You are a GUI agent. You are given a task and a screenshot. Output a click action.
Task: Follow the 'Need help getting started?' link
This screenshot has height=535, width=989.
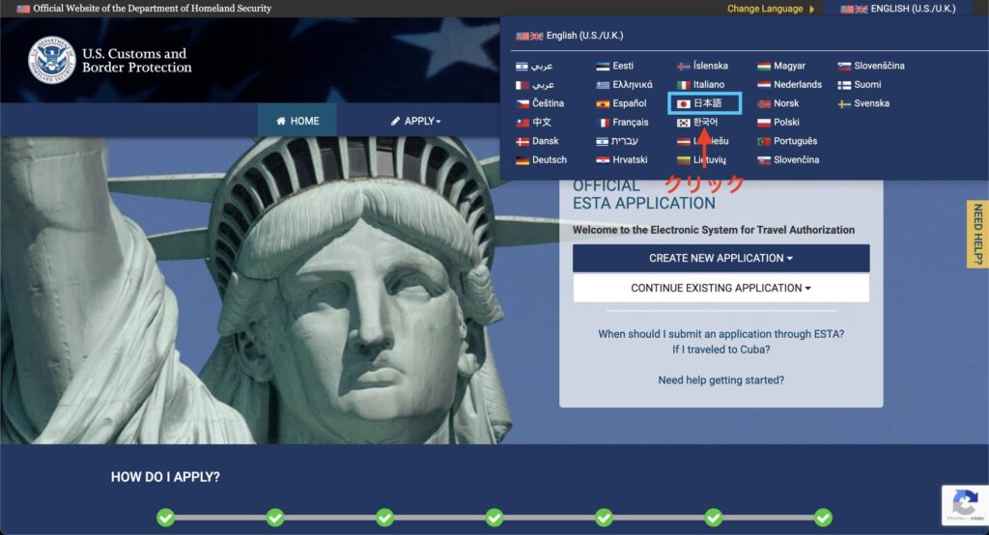click(x=721, y=380)
